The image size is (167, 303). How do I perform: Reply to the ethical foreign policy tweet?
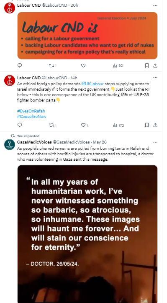pyautogui.click(x=20, y=125)
